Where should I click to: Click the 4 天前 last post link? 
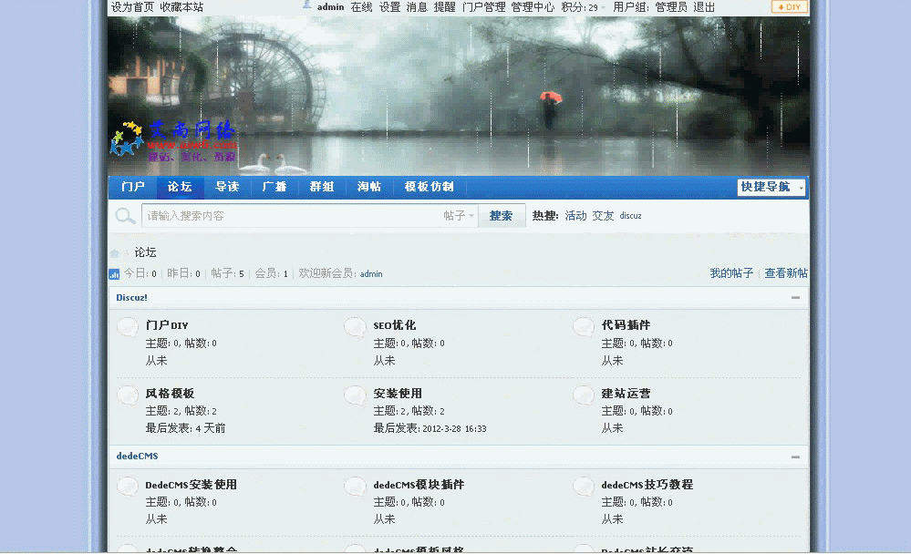click(x=211, y=428)
